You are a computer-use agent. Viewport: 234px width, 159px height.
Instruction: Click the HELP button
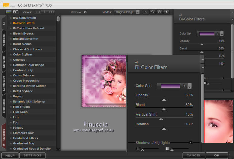pos(10,156)
